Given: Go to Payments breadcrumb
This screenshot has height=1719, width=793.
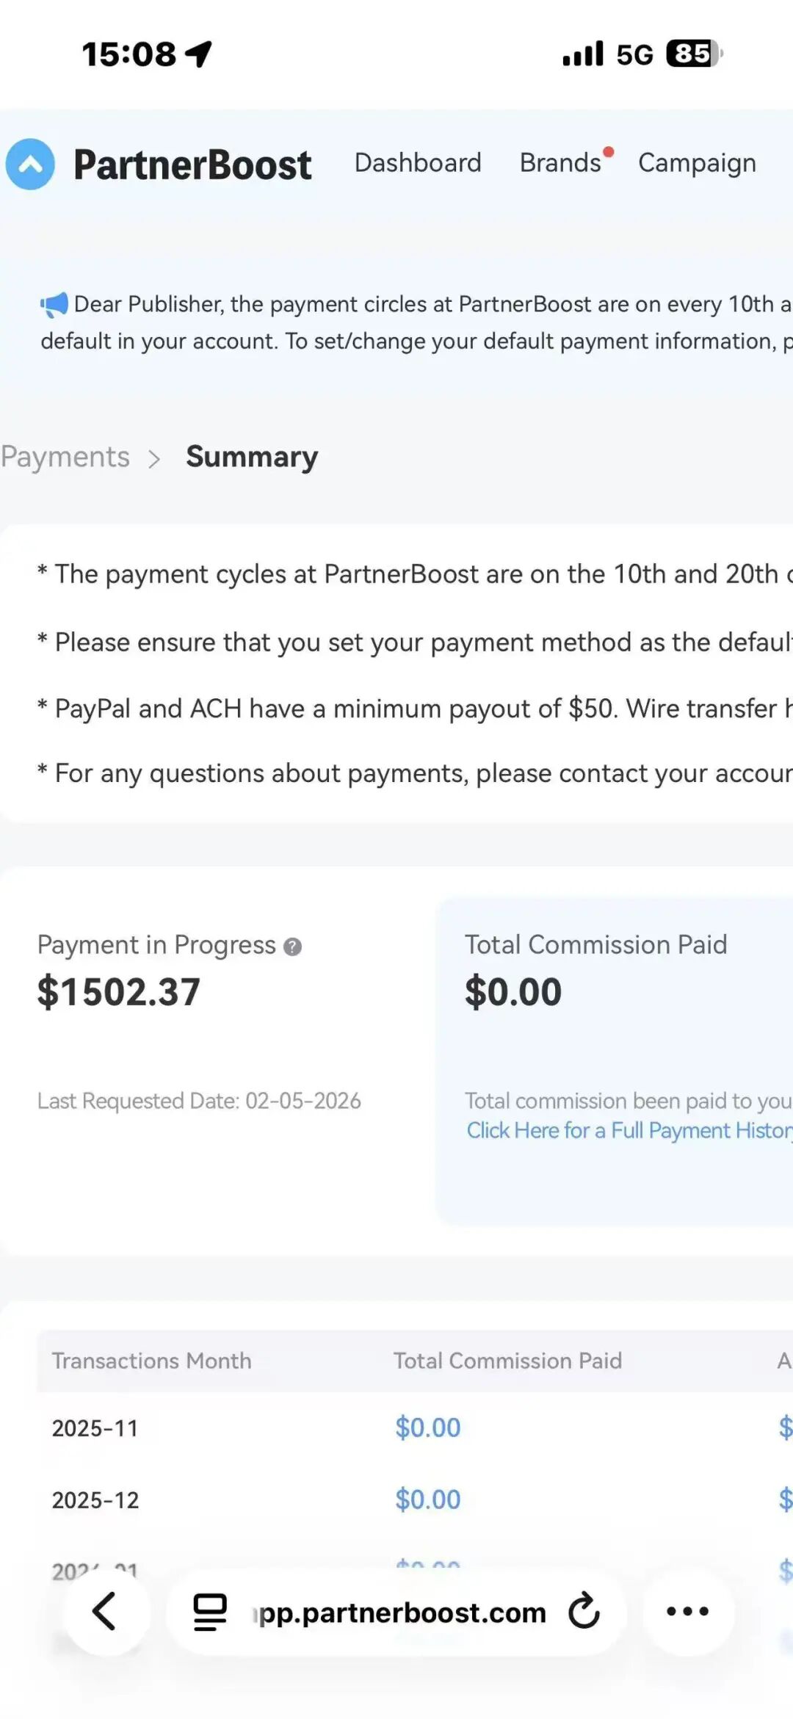Looking at the screenshot, I should [x=65, y=457].
